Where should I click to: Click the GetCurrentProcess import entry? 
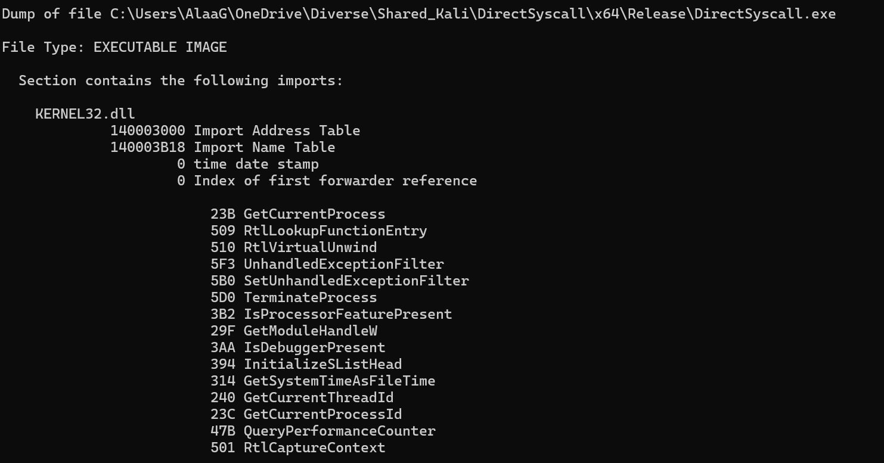[x=314, y=214]
